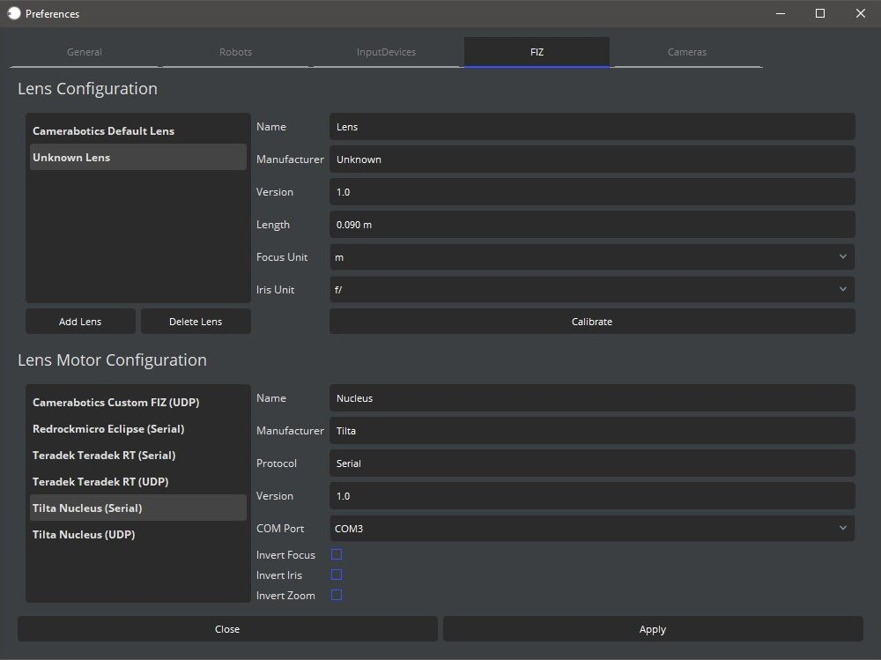This screenshot has width=881, height=660.
Task: Edit the Length field showing 0.090 m
Action: [x=592, y=225]
